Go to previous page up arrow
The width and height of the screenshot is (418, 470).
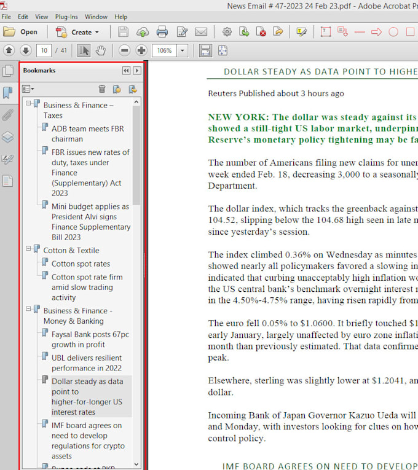[9, 50]
